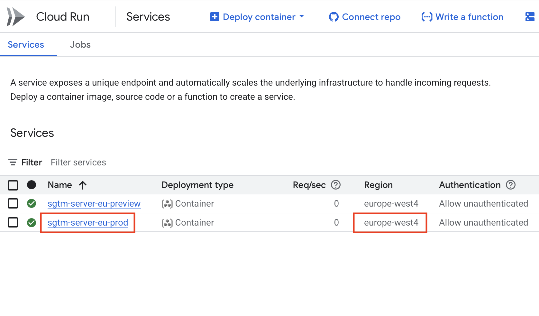Click container icon in sgtm-server-eu-preview row

[x=167, y=204]
